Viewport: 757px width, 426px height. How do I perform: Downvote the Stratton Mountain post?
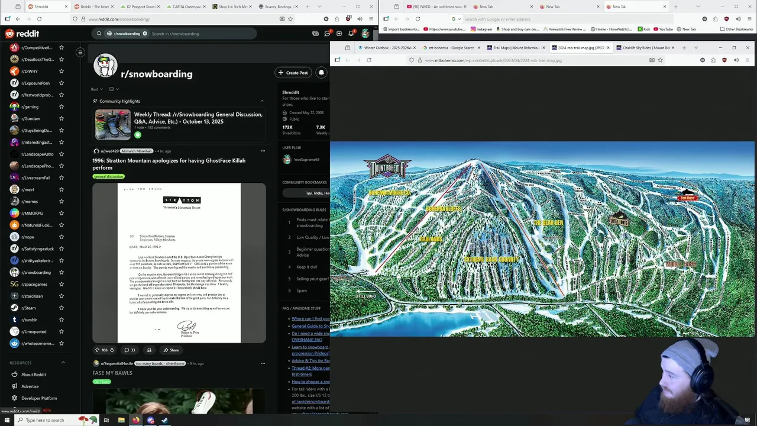pyautogui.click(x=112, y=350)
